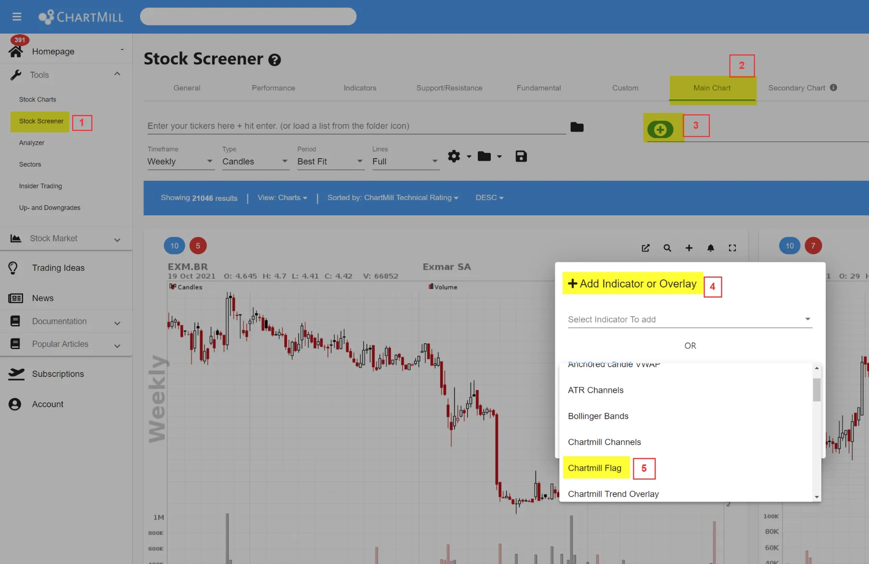
Task: Switch to the Custom tab
Action: 625,88
